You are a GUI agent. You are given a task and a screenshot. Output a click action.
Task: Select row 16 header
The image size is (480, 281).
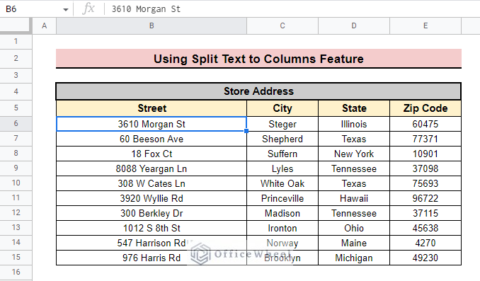tap(16, 272)
